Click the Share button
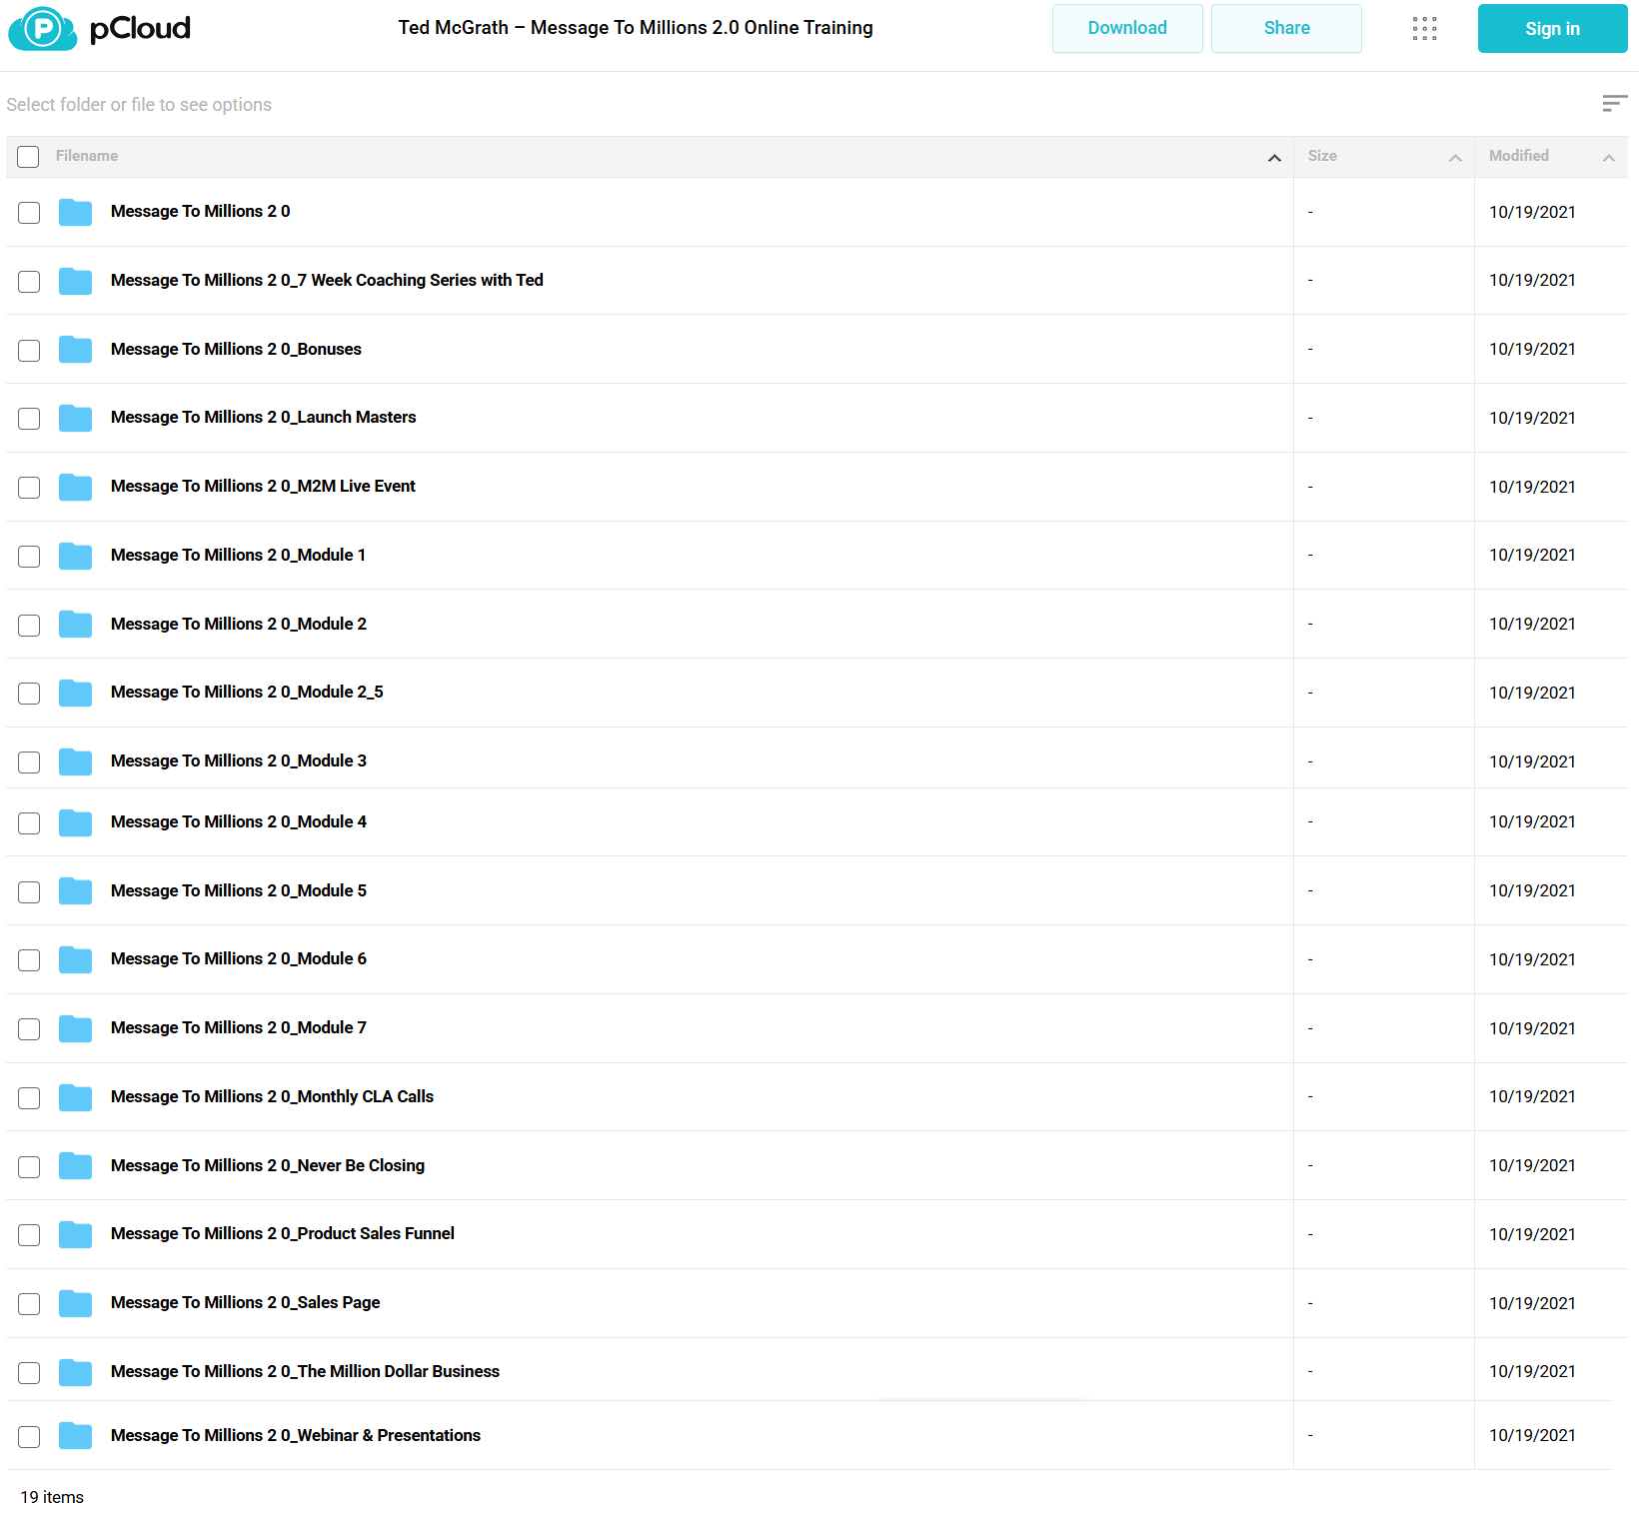Image resolution: width=1648 pixels, height=1514 pixels. pos(1286,28)
